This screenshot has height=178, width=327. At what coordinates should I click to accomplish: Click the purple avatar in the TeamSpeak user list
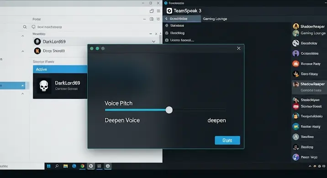click(296, 53)
